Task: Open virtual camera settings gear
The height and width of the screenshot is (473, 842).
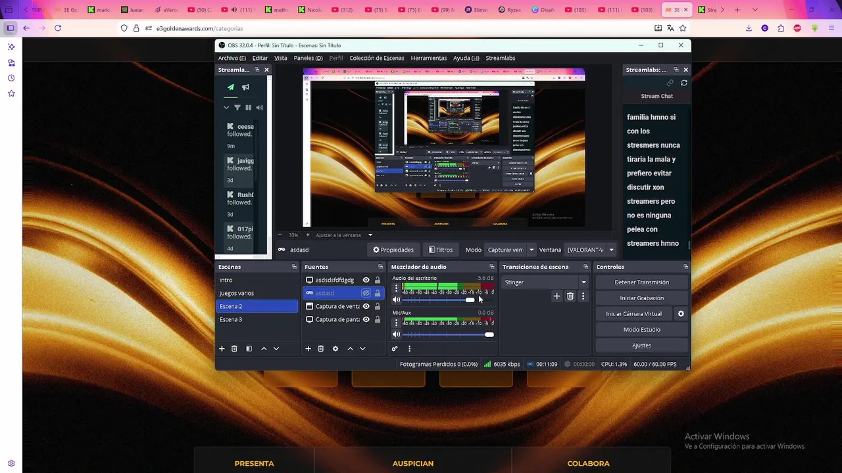Action: 681,314
